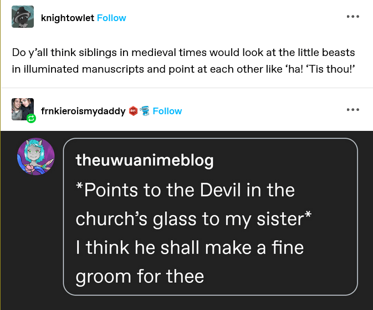Open the three-dot menu on knightowlet's post

[x=352, y=17]
